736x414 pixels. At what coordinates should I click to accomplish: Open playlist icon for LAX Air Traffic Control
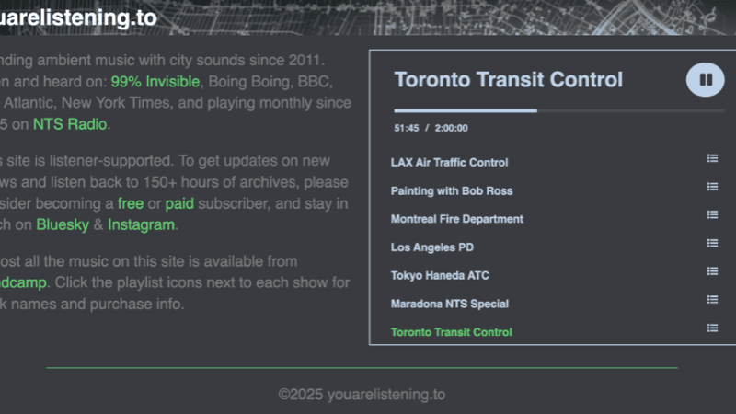point(712,158)
